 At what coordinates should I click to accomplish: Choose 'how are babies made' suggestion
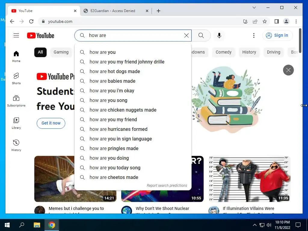pyautogui.click(x=133, y=81)
